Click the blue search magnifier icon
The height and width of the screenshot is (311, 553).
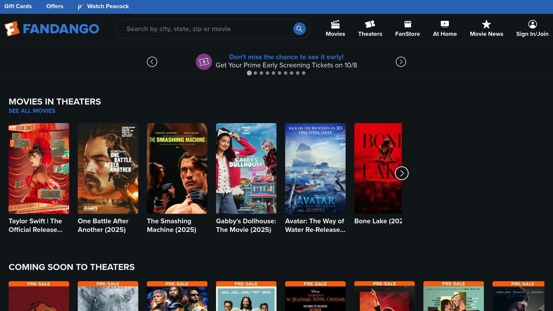299,29
